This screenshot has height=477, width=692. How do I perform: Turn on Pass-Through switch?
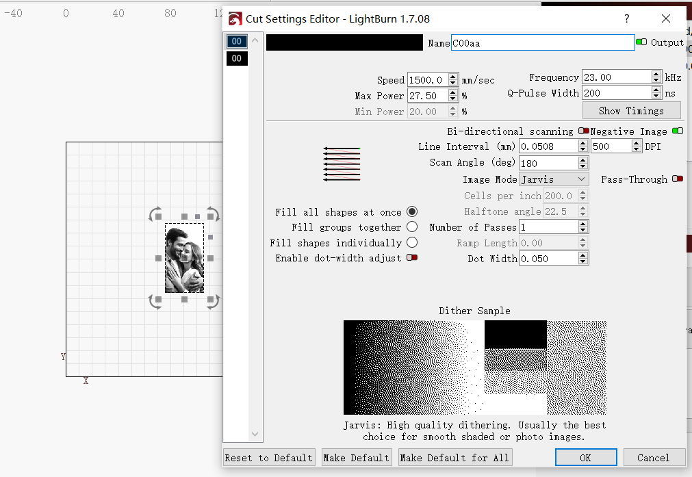click(678, 179)
